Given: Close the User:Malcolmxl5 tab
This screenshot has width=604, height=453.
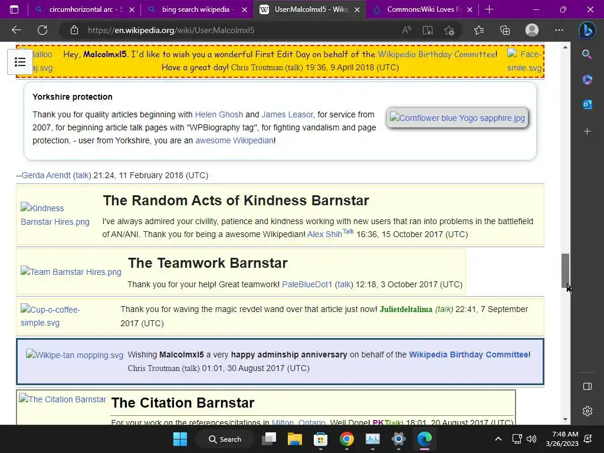Looking at the screenshot, I should pos(357,9).
